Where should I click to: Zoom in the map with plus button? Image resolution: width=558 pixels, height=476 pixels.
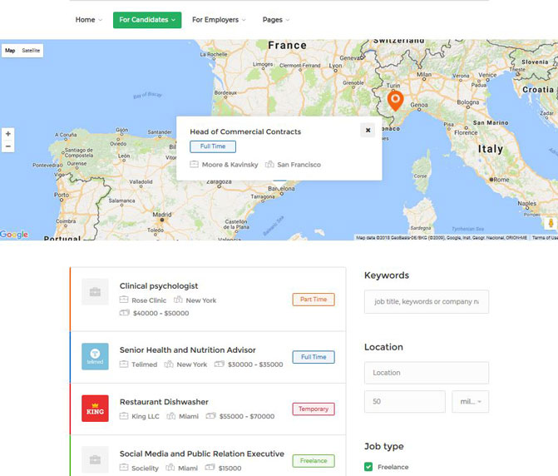point(7,134)
